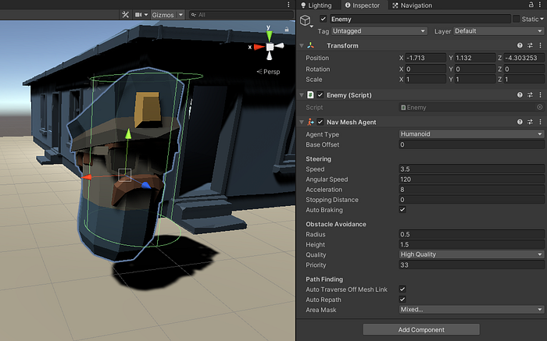
Task: Open Enemy script component context menu
Action: point(539,94)
